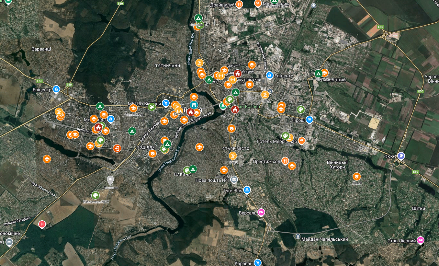
Task: Click the red H marker near вулиця Гагаріна
Action: click(x=42, y=224)
